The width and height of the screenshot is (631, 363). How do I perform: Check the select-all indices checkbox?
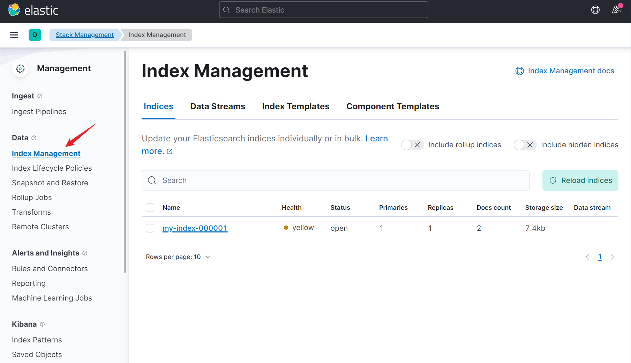click(150, 208)
